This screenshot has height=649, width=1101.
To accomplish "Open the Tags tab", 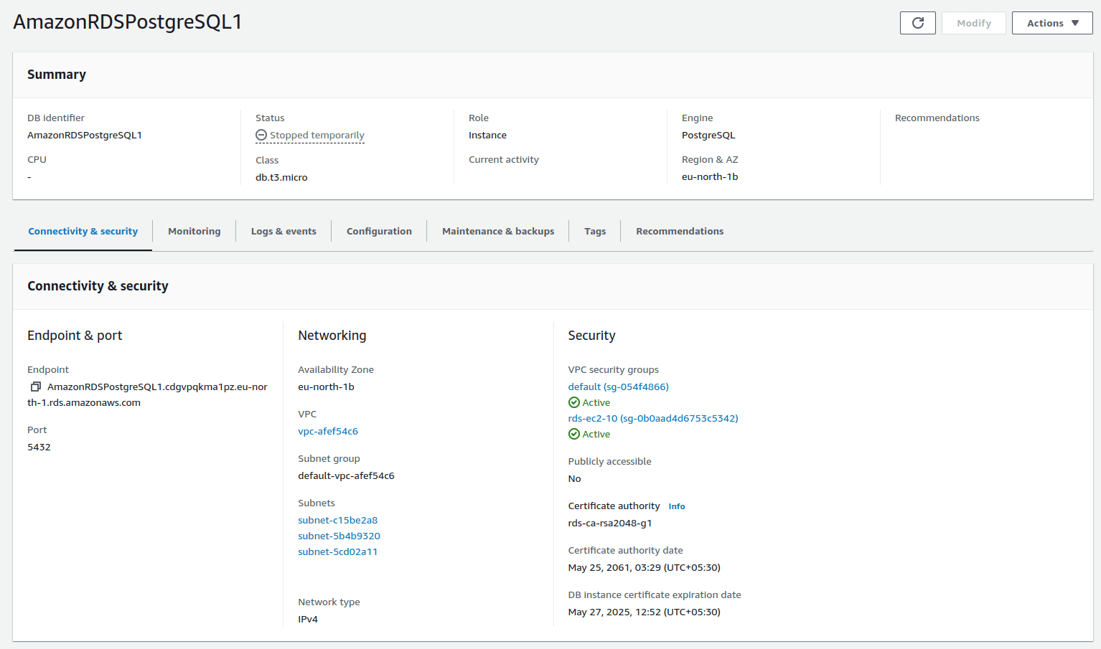I will [x=595, y=231].
